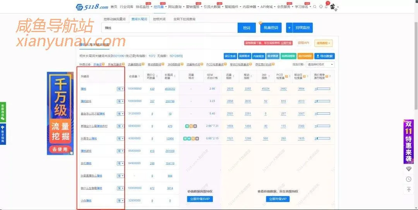This screenshot has height=210, width=418.
Task: Click the 词云生成 button
Action: click(230, 56)
